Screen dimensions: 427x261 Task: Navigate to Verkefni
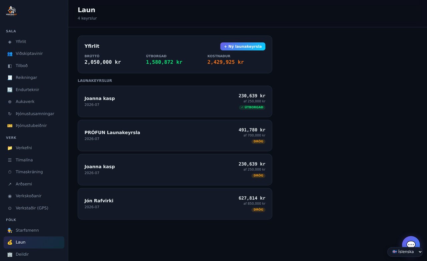(34, 148)
